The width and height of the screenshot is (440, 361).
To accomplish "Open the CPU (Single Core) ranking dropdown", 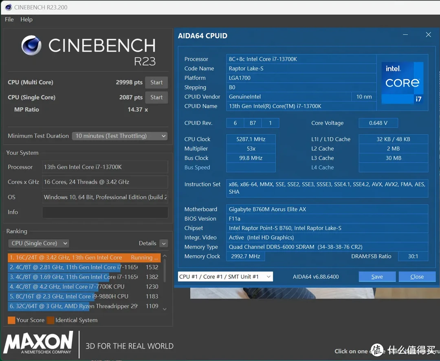I will [x=39, y=243].
